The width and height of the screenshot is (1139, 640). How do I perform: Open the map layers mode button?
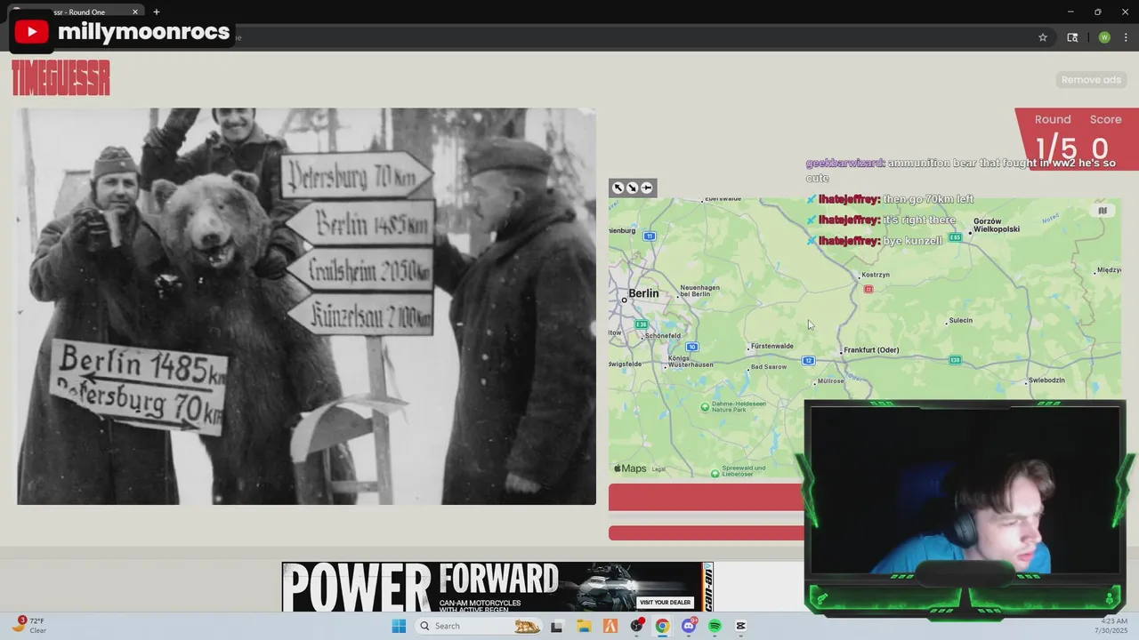click(1103, 211)
